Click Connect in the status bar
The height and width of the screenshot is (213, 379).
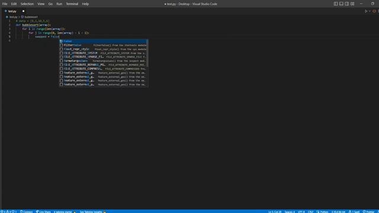[26, 212]
